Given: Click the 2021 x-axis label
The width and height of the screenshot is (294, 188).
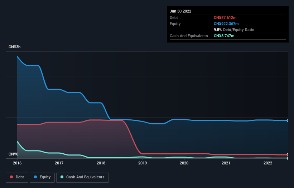Looking at the screenshot, I should pyautogui.click(x=226, y=163).
